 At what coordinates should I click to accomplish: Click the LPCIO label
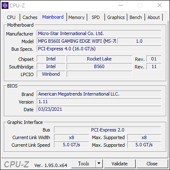point(27,74)
